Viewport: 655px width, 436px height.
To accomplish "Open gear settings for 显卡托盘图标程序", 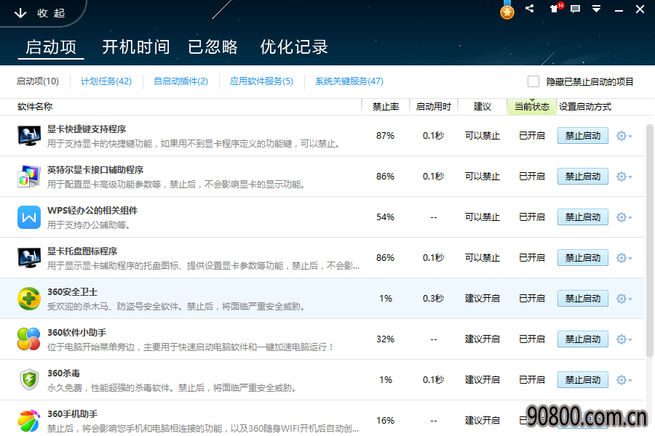I will tap(624, 258).
